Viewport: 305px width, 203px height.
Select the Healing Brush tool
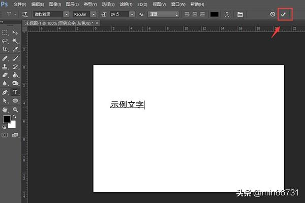tap(5, 58)
